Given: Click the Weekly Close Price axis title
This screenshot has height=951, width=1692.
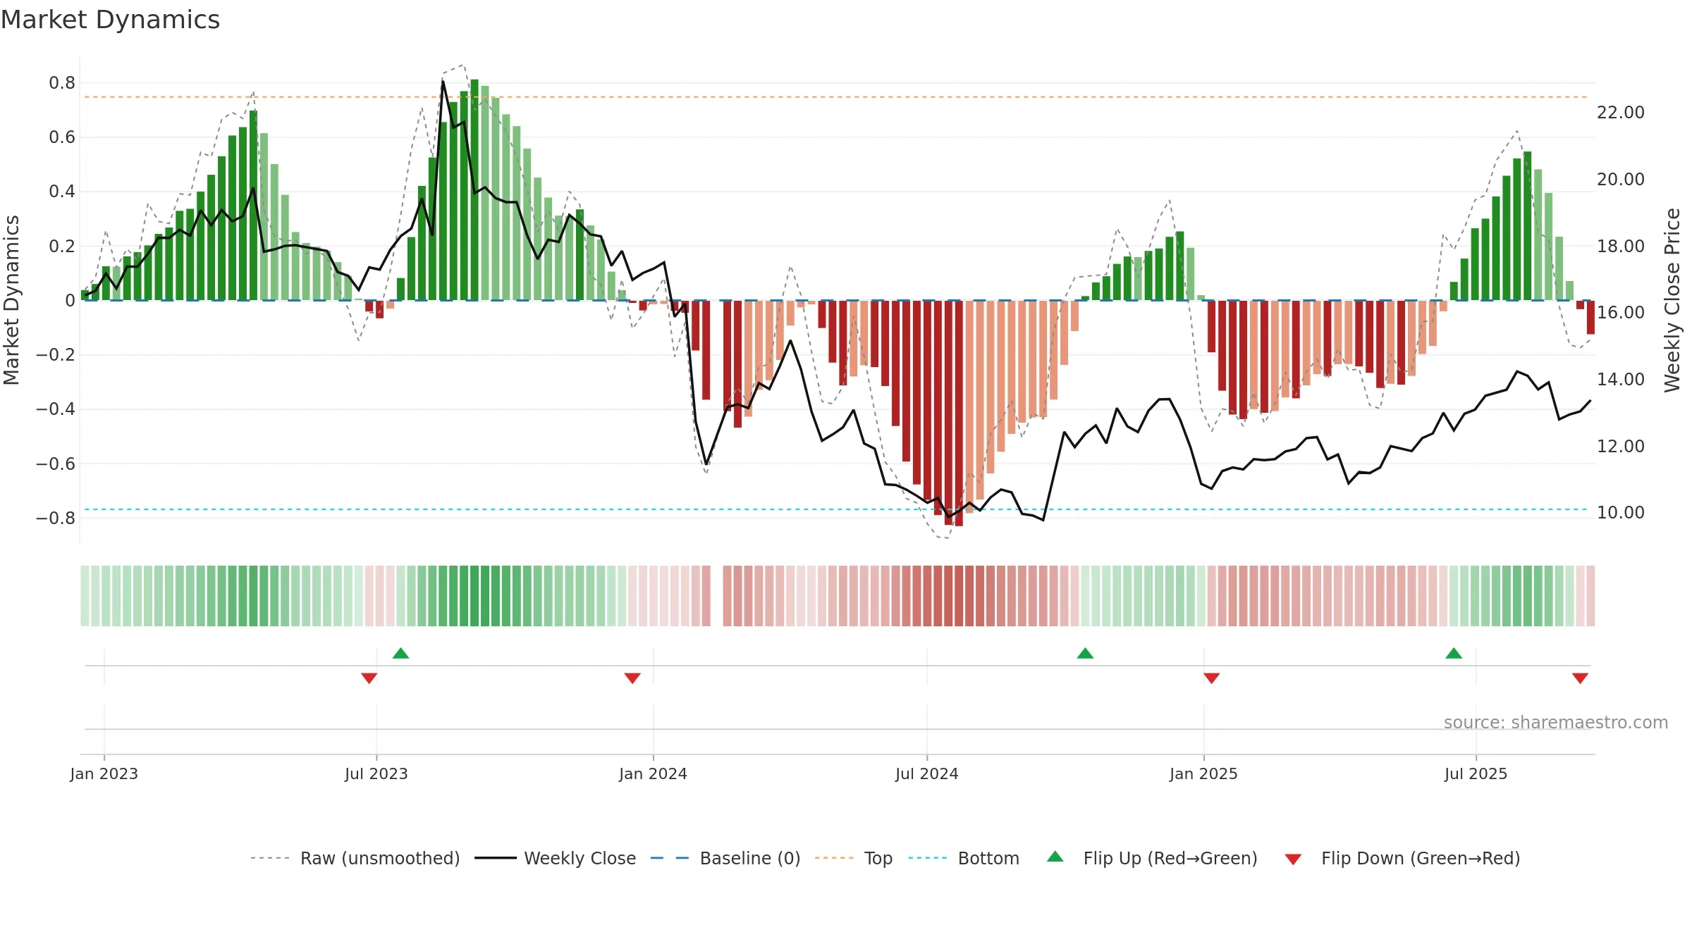Looking at the screenshot, I should 1672,300.
